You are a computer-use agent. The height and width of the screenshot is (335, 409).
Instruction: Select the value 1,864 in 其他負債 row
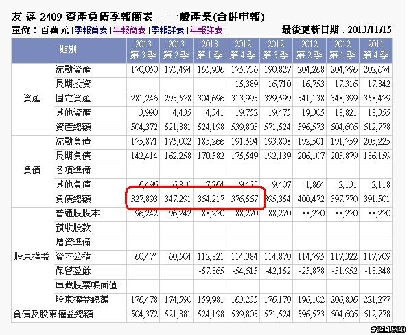(314, 185)
